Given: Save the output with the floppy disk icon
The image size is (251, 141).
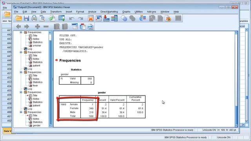Looking at the screenshot, I should [26, 18].
